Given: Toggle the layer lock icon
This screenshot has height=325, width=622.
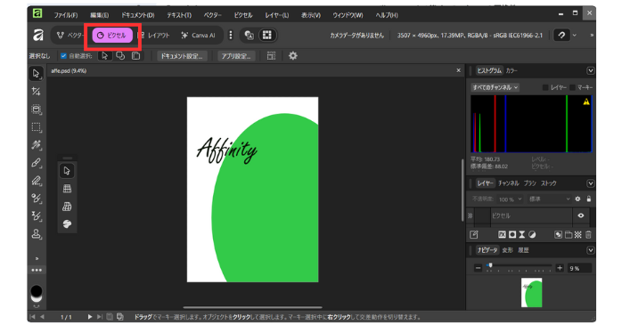Looking at the screenshot, I should tap(589, 199).
